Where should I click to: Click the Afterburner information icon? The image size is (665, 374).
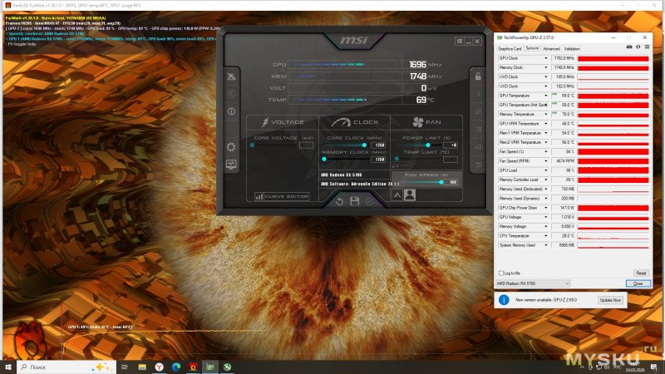pos(231,111)
